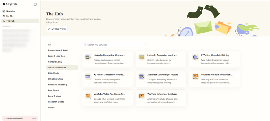Click the X/Twitter Competitor Positioning service icon
This screenshot has height=121, width=270.
(88, 77)
